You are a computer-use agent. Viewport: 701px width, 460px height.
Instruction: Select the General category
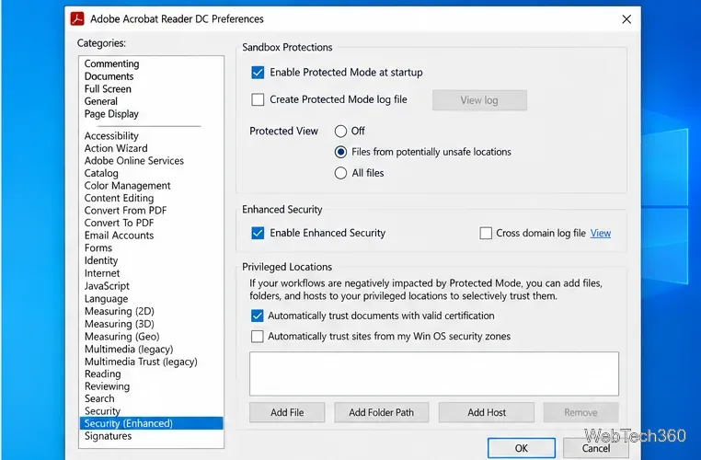tap(101, 101)
